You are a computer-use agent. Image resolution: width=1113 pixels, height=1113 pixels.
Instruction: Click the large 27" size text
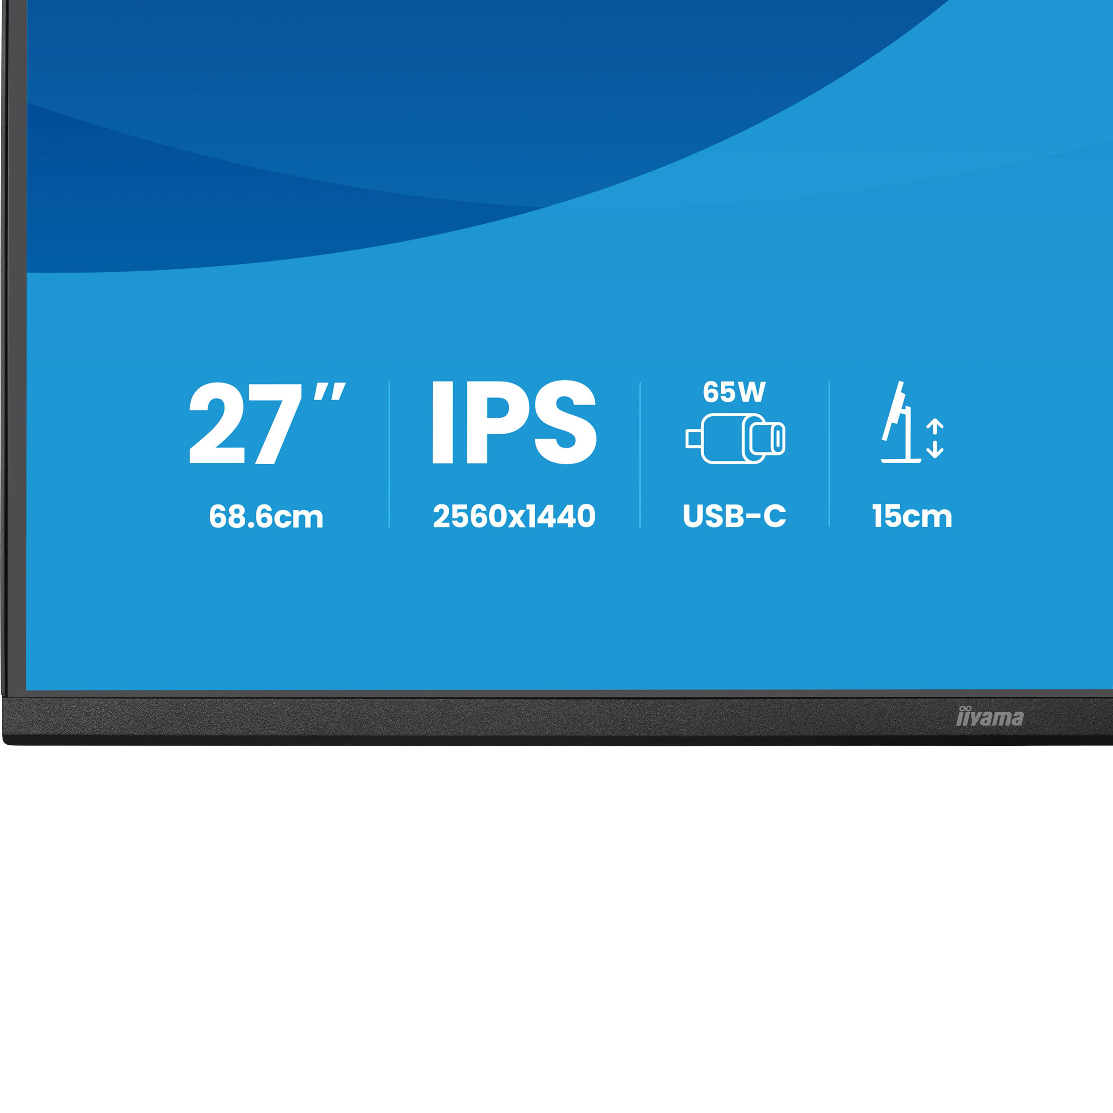(x=267, y=423)
